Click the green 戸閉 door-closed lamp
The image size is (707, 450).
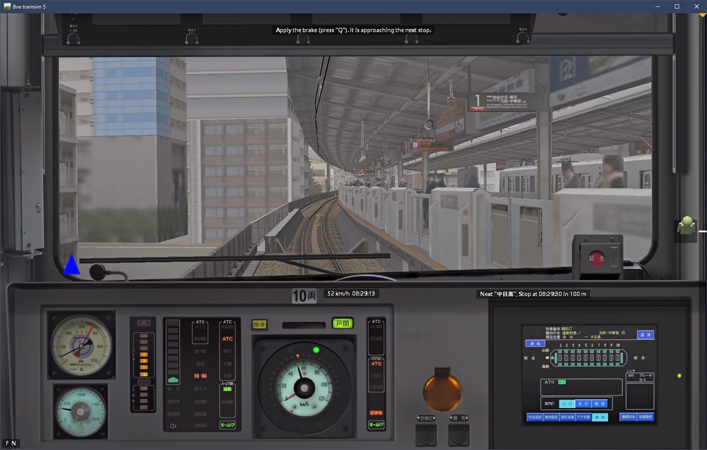pos(342,323)
